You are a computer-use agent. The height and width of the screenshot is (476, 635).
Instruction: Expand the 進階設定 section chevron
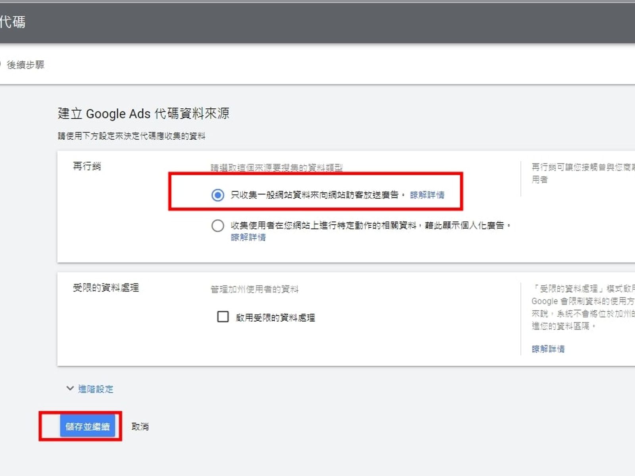tap(70, 388)
